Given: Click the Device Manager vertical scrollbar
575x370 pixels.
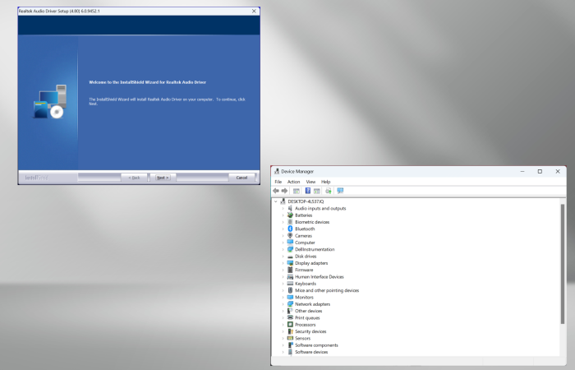Looking at the screenshot, I should (x=563, y=264).
